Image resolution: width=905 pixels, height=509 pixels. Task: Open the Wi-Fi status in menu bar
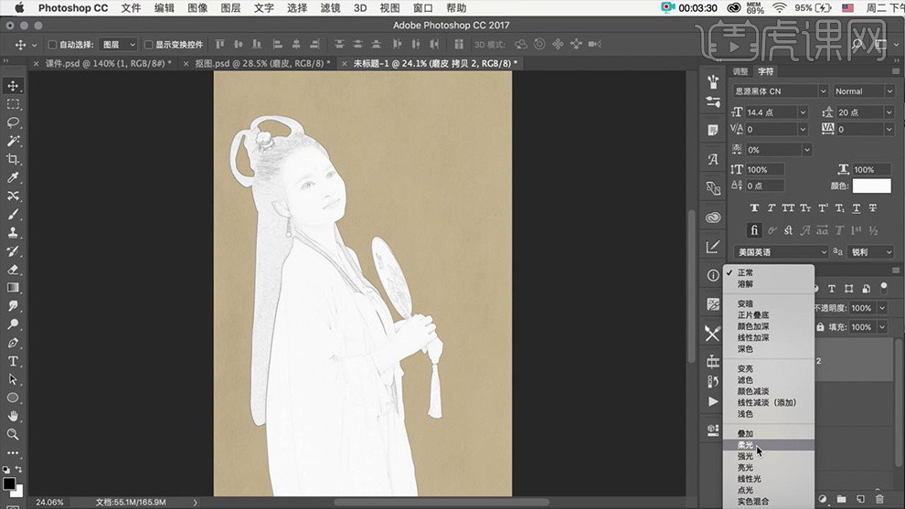pyautogui.click(x=779, y=8)
